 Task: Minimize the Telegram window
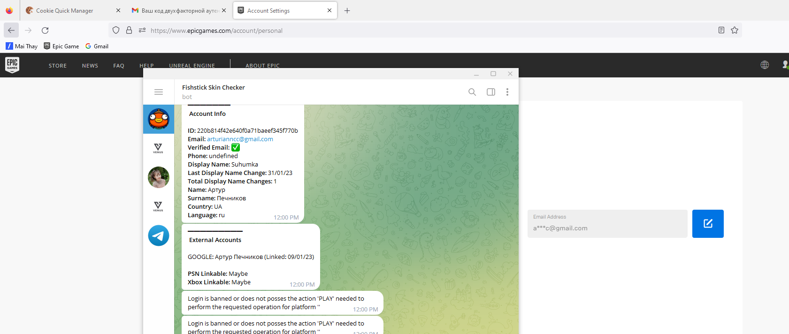(x=476, y=74)
